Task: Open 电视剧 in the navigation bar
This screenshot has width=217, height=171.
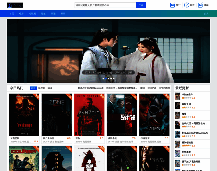Action: (x=32, y=13)
